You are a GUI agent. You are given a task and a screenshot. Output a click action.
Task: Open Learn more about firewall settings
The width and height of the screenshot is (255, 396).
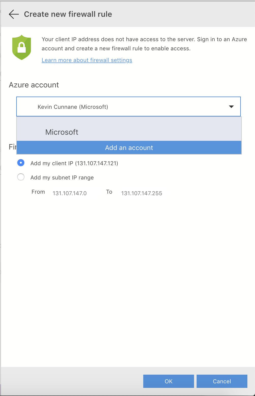click(x=87, y=60)
